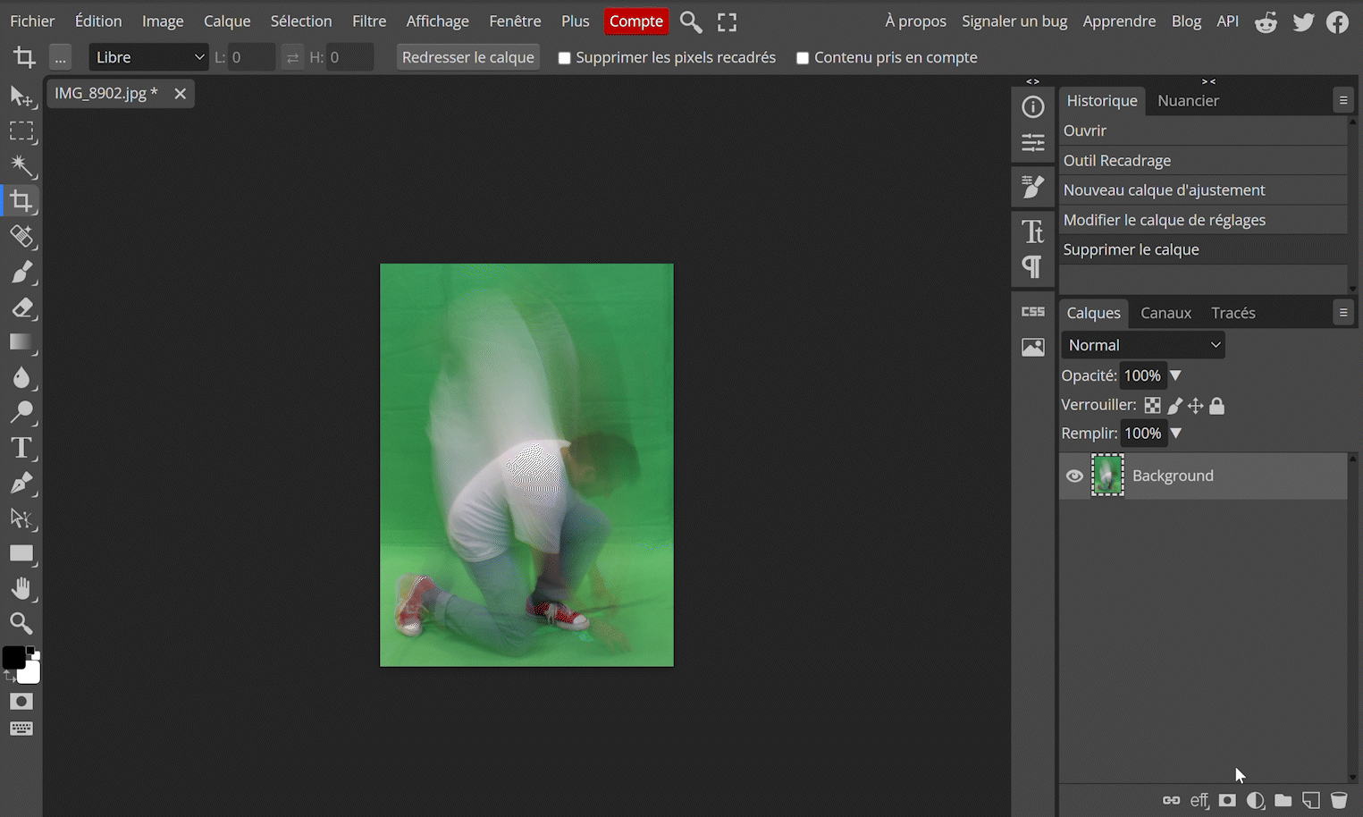Collapse the side icon column arrows

tap(1033, 81)
